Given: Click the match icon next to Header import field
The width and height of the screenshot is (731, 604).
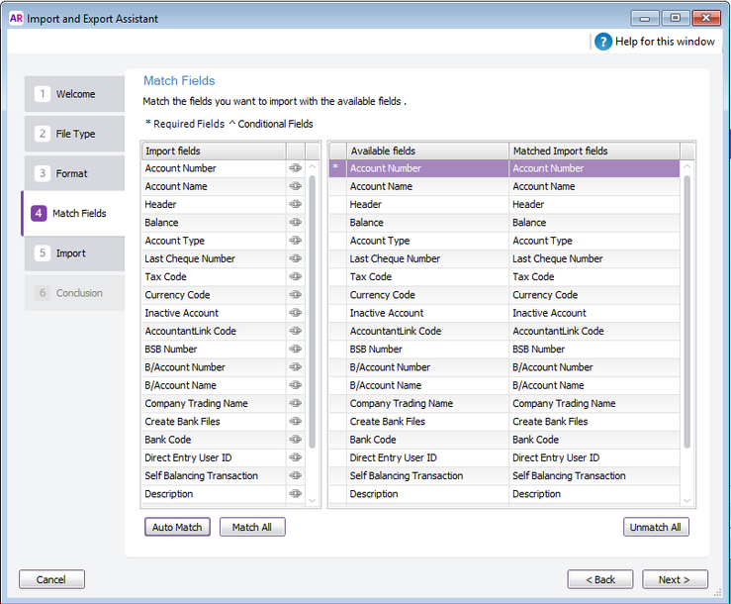Looking at the screenshot, I should pos(295,205).
